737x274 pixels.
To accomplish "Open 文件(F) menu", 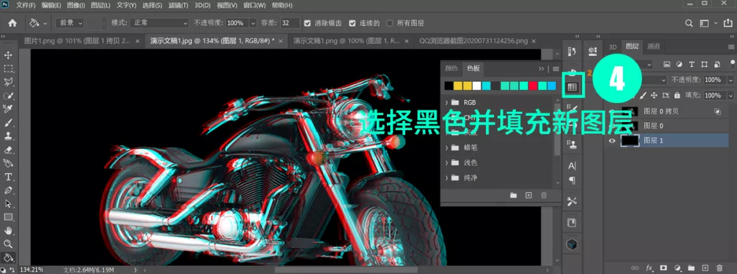I will click(25, 5).
